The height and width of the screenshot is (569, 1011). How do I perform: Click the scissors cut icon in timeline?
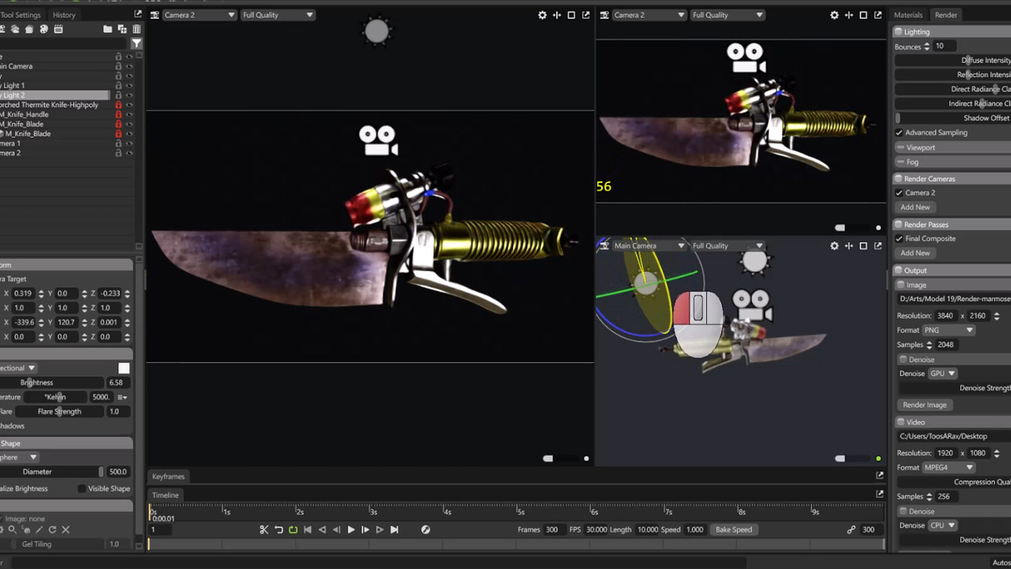click(x=264, y=530)
